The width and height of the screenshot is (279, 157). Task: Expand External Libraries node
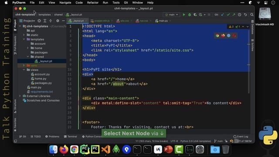click(x=20, y=96)
